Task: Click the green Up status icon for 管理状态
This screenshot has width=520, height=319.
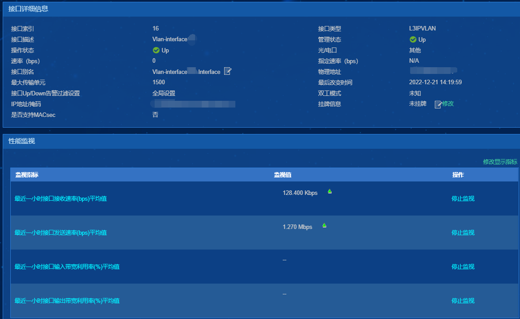Action: point(413,39)
